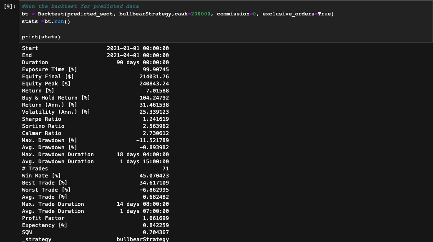Click Avg. Drawdown Duration '1 days 15:00:00'
This screenshot has height=242, width=433.
pos(144,162)
